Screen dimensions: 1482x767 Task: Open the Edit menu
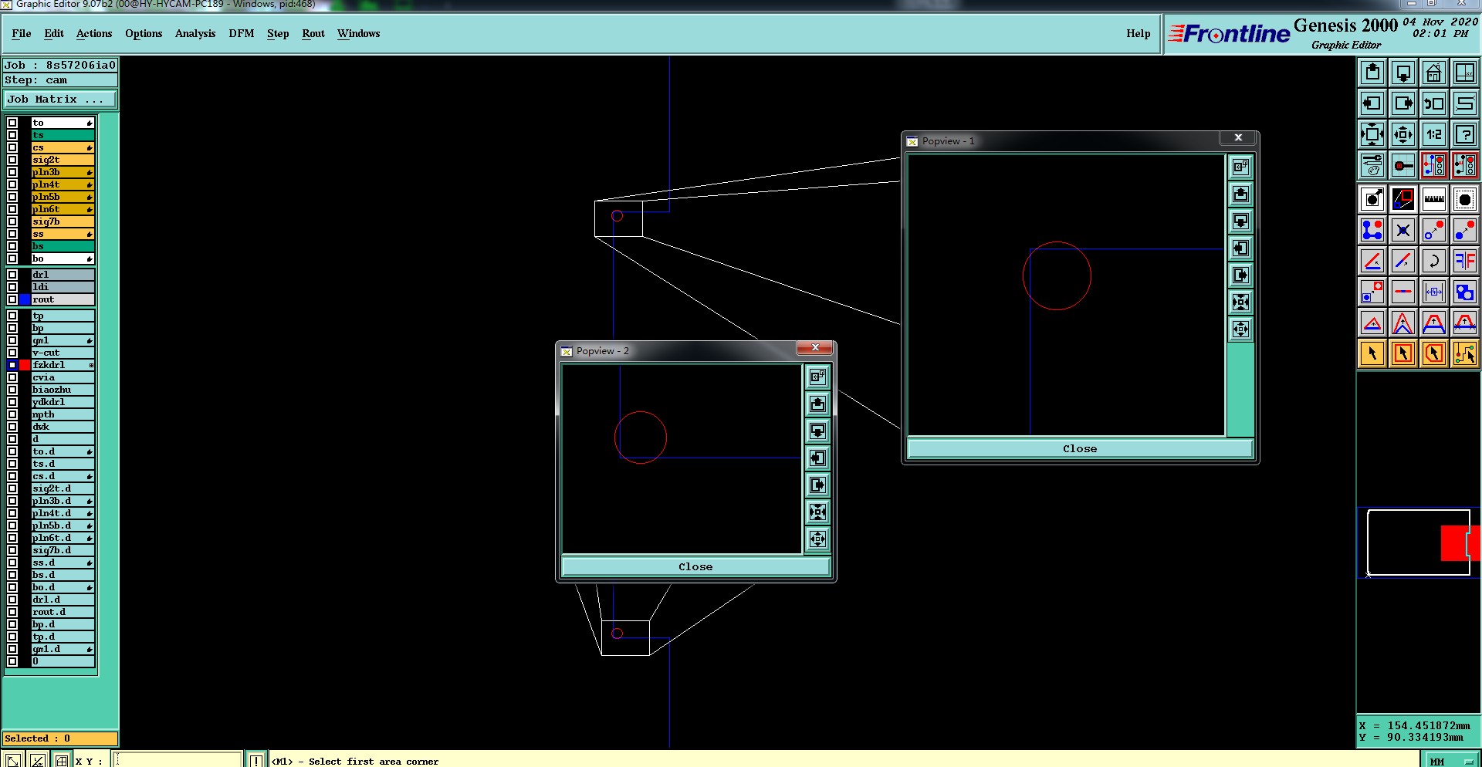[54, 33]
